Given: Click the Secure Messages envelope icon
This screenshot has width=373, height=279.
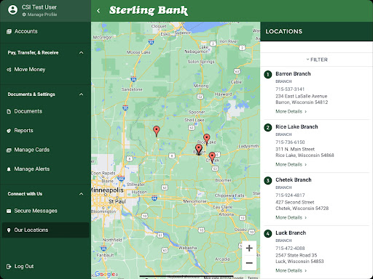Looking at the screenshot, I should point(9,211).
